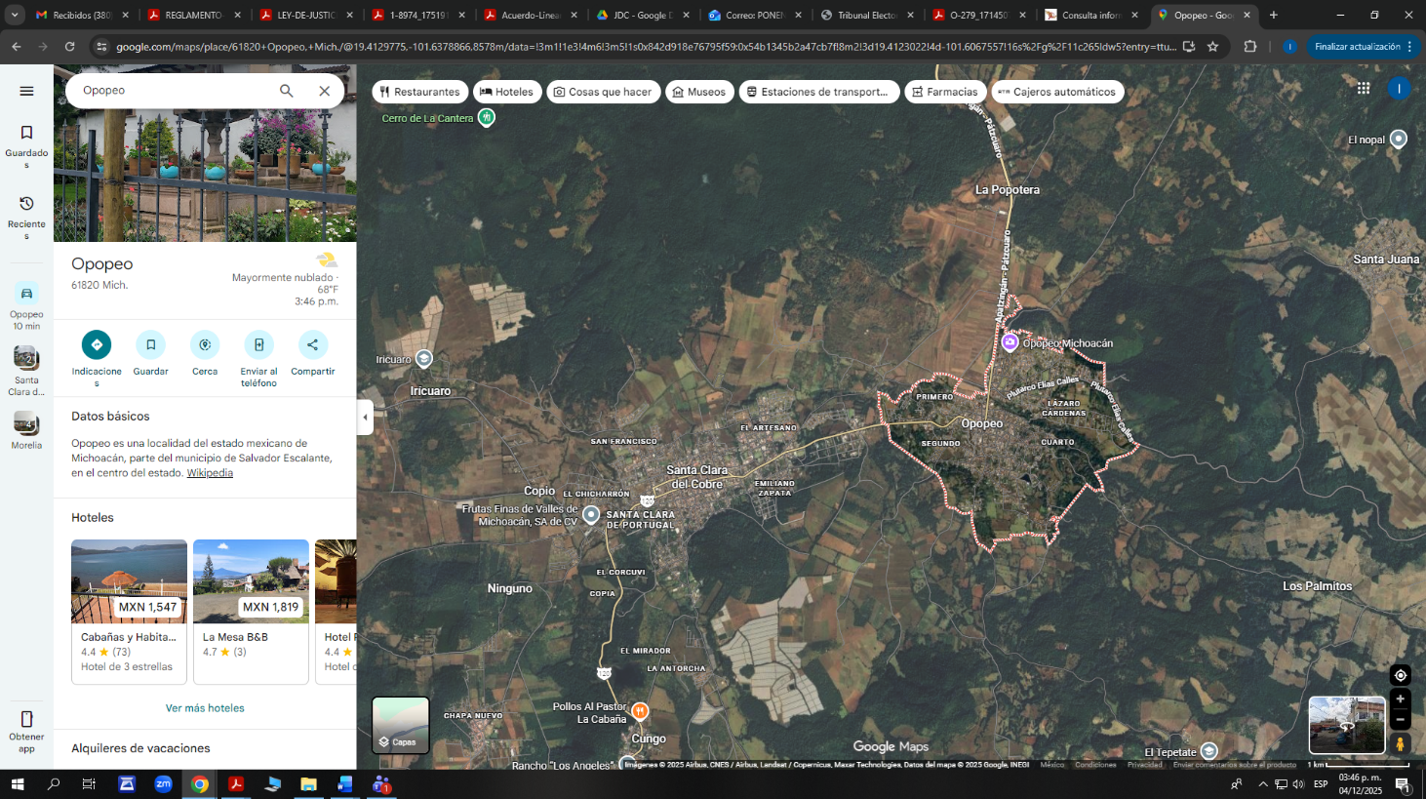The width and height of the screenshot is (1426, 799).
Task: Send to phone with Enviar al teléfono
Action: point(258,345)
